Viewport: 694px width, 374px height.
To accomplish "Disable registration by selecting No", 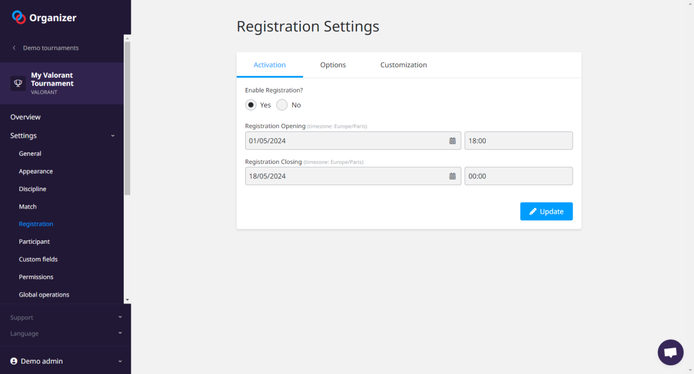I will coord(282,105).
